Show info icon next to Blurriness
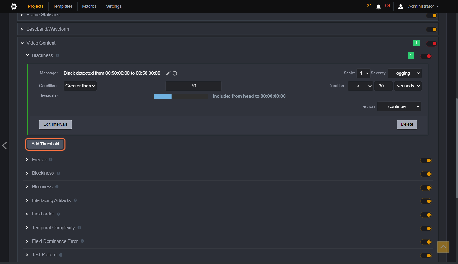The image size is (458, 264). coord(57,187)
